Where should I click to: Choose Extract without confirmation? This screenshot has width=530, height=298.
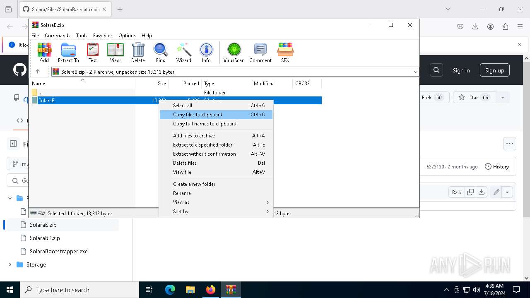coord(216,154)
